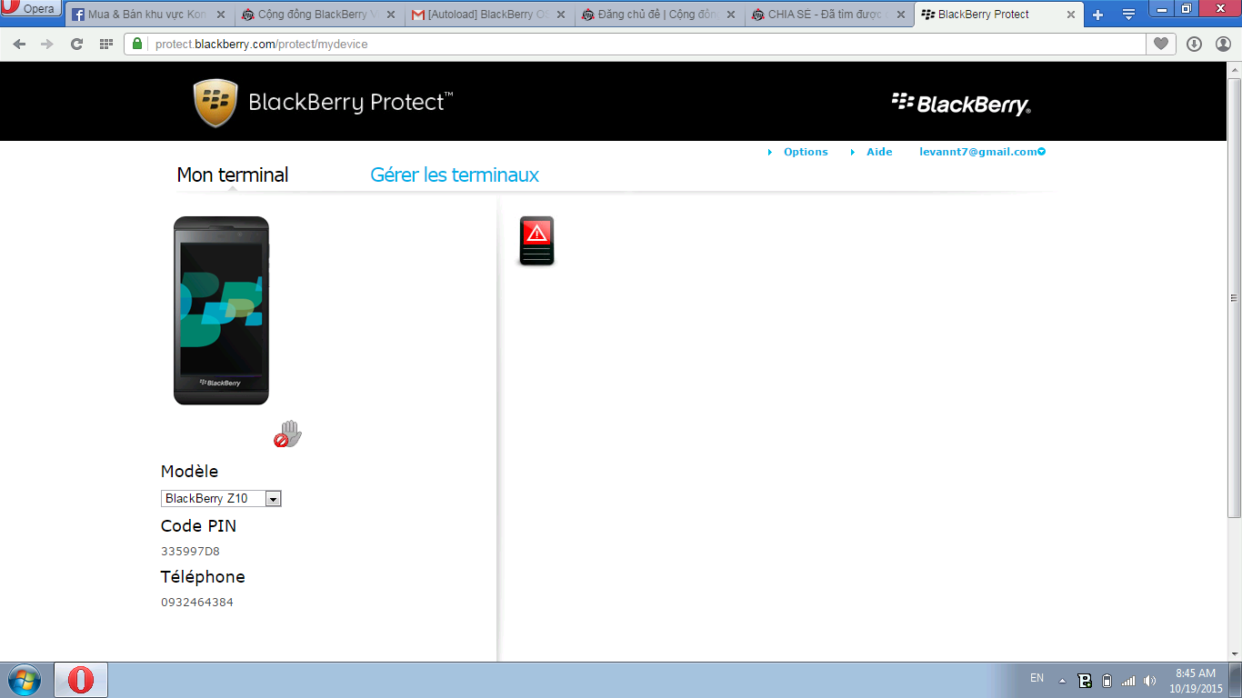Viewport: 1242px width, 698px height.
Task: Open the downloads arrow icon
Action: pos(1195,44)
